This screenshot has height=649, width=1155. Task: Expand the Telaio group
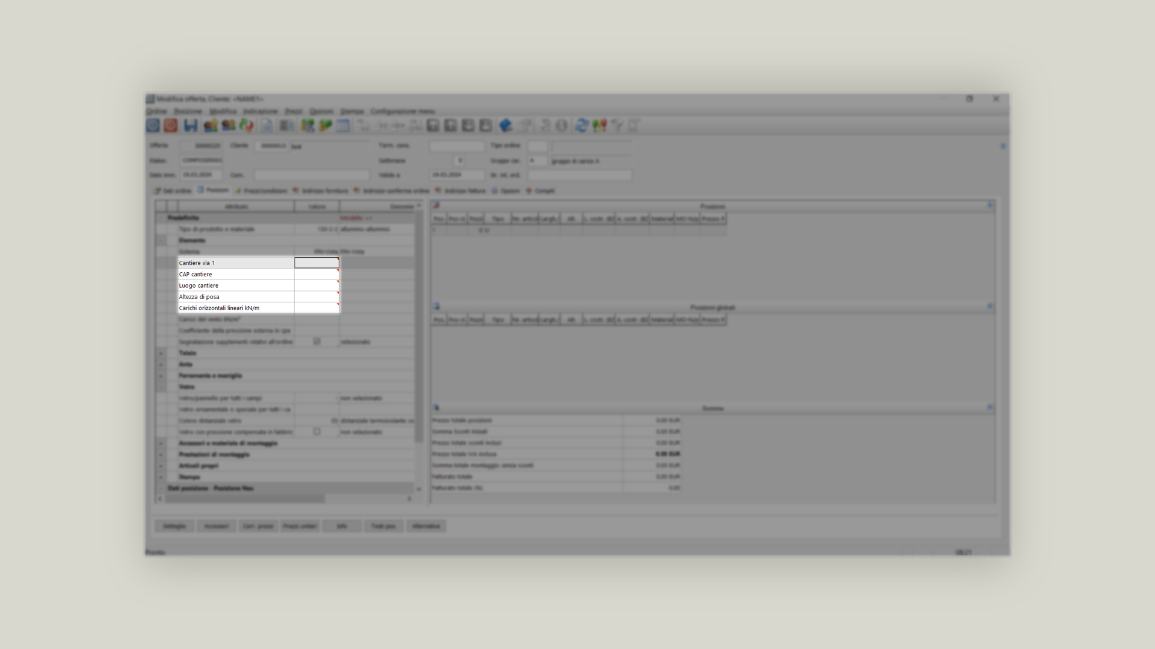[x=161, y=353]
